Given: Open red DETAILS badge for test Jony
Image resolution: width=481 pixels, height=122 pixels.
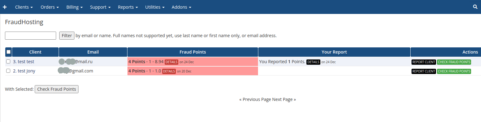Looking at the screenshot, I should (x=169, y=71).
